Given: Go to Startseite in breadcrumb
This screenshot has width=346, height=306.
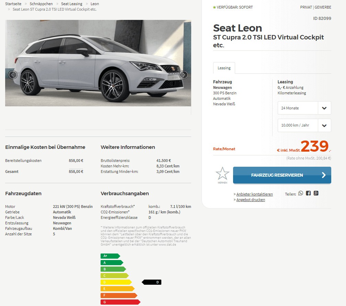Looking at the screenshot, I should point(13,4).
